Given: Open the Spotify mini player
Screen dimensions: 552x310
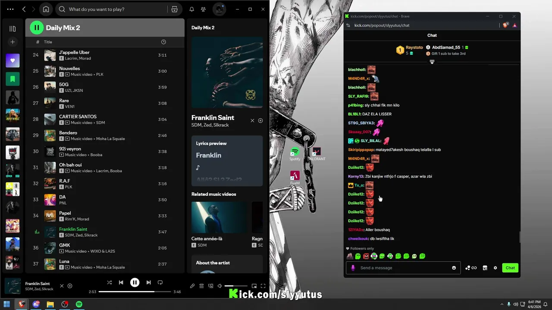Looking at the screenshot, I should [254, 286].
